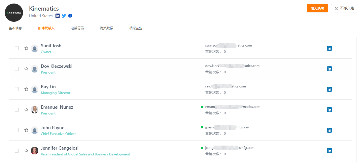Tick the checkbox for Dov Kleczewski

(x=17, y=69)
